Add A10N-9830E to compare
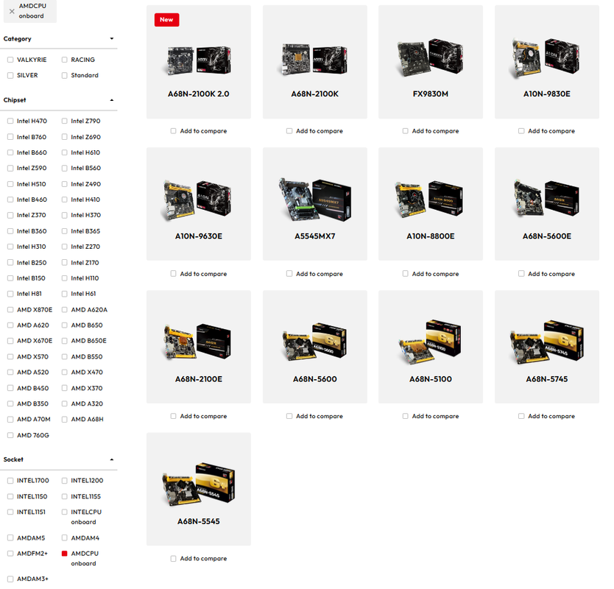614x589 pixels. coord(521,131)
